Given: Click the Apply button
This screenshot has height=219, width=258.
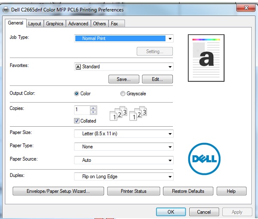Looking at the screenshot, I should 237,212.
